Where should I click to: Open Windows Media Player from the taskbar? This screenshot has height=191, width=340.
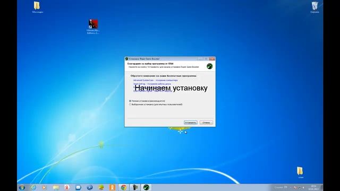44,187
